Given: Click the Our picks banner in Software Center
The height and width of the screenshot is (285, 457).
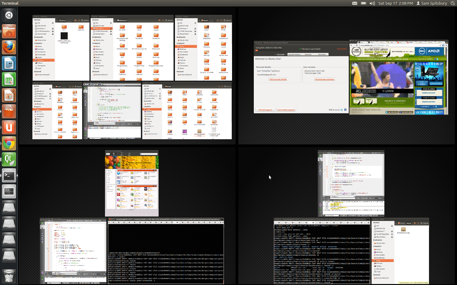Looking at the screenshot, I should 132,162.
